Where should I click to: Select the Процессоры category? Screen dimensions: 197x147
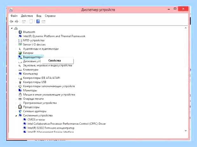coord(31,107)
